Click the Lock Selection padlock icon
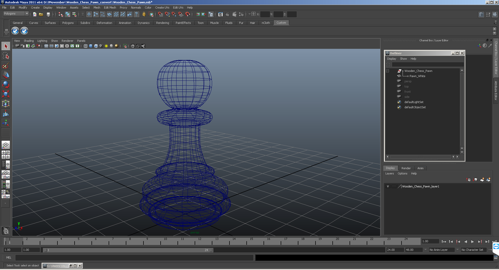This screenshot has height=270, width=499. click(144, 14)
